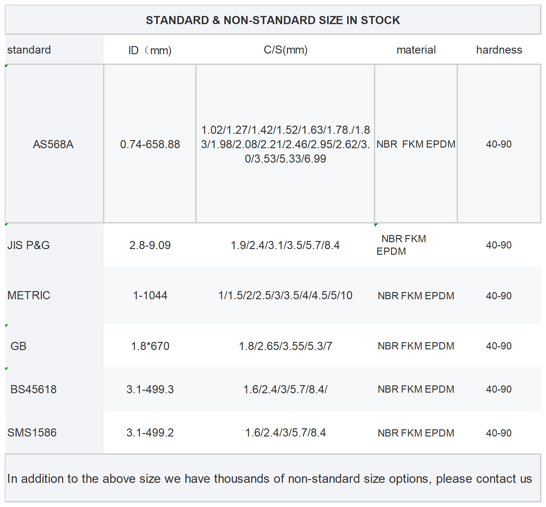Select the 2.8-9.09 ID value
Viewport: 546px width, 507px height.
coord(150,245)
